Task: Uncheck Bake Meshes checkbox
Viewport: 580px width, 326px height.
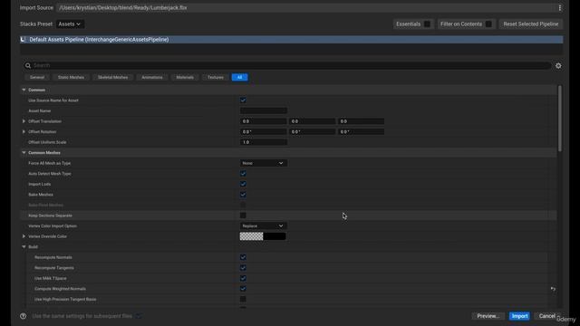Action: point(243,195)
